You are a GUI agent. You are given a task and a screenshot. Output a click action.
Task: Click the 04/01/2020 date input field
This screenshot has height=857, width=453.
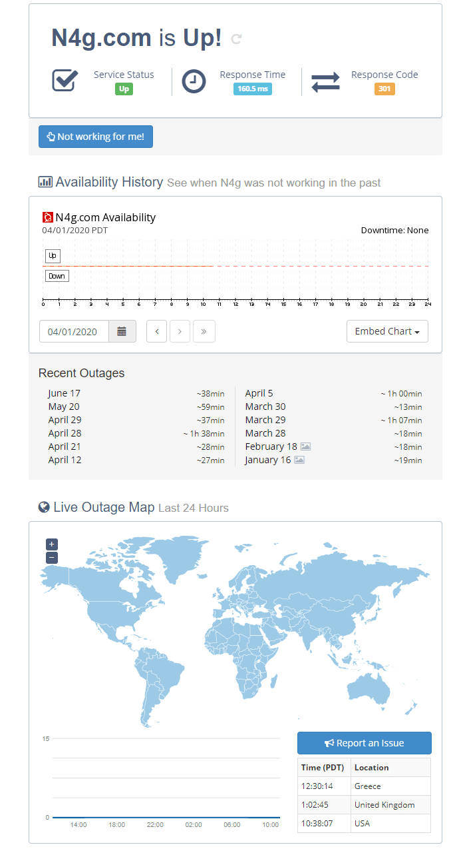click(x=74, y=331)
